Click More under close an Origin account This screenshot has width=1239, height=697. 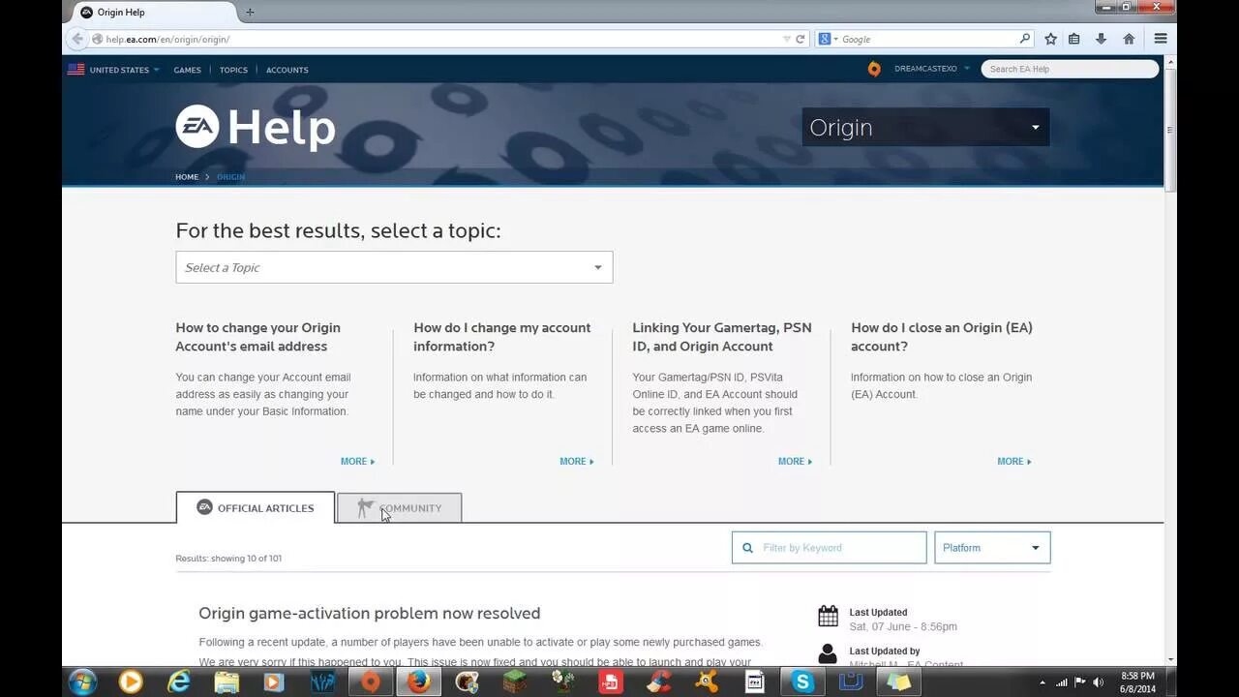tap(1014, 462)
